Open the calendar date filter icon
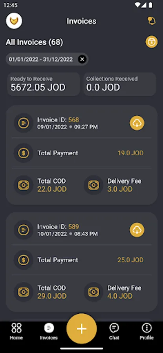163x353 pixels. [x=152, y=42]
